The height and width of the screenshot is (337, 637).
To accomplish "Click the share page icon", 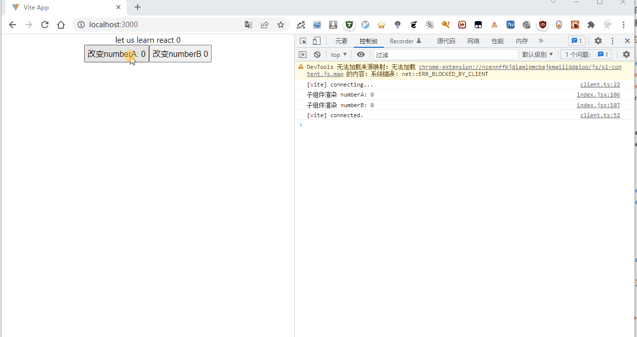I will point(265,25).
